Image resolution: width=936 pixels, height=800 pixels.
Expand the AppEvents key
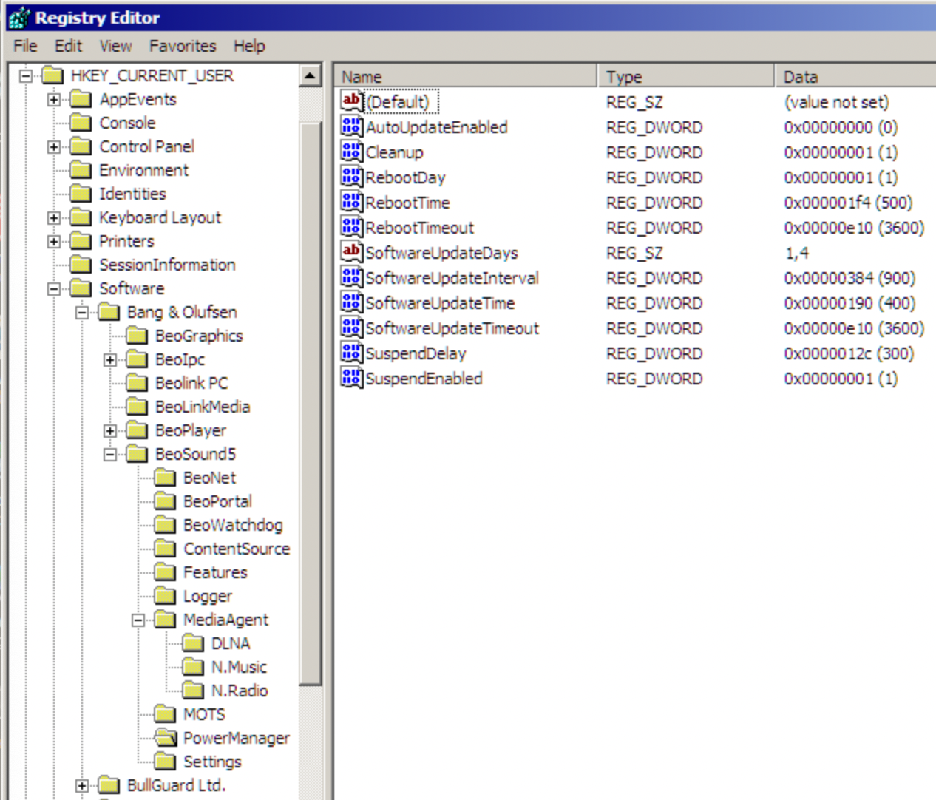tap(54, 99)
